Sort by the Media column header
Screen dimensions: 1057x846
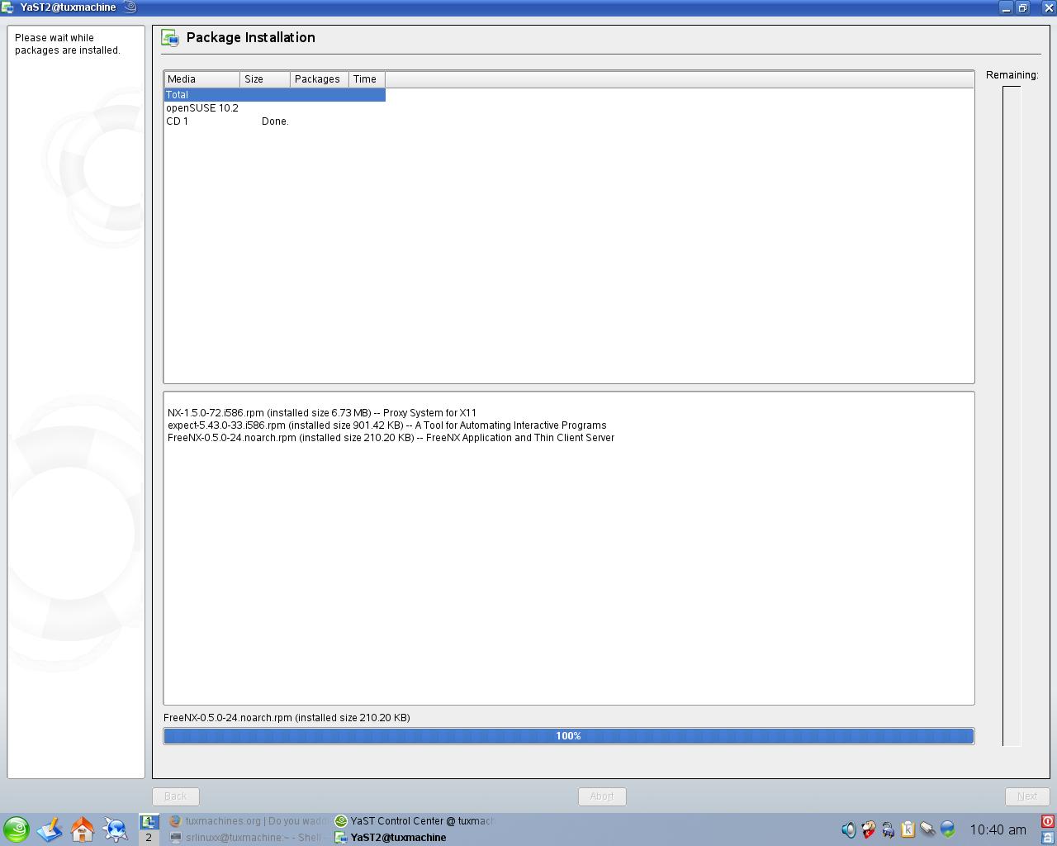coord(202,79)
